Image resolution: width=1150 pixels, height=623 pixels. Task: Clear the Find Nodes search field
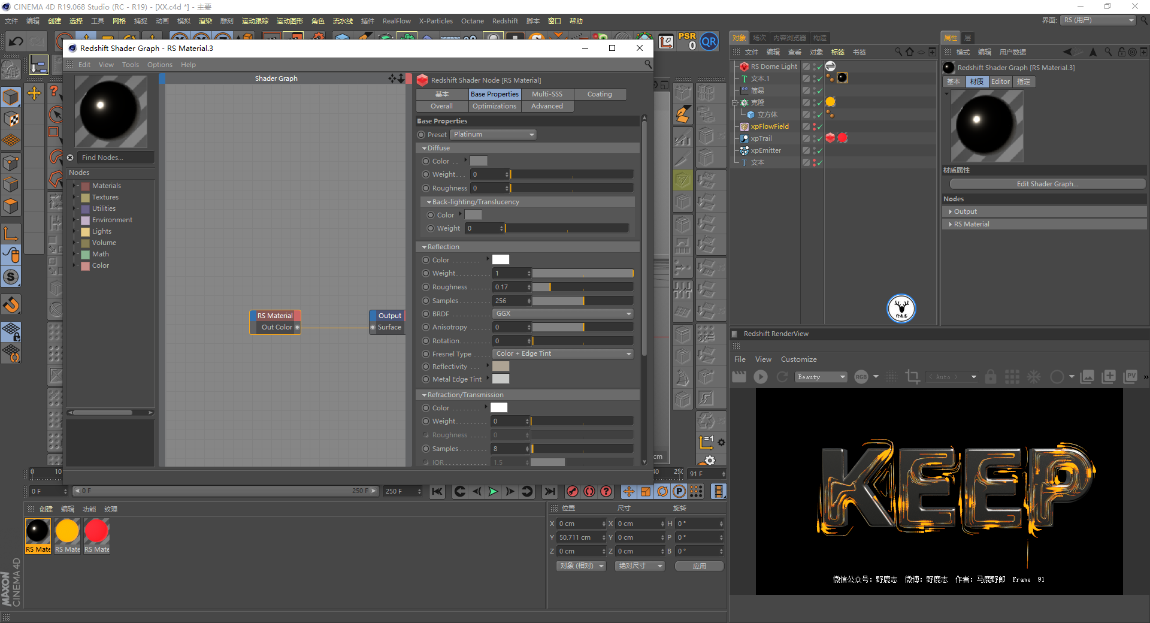click(x=70, y=158)
